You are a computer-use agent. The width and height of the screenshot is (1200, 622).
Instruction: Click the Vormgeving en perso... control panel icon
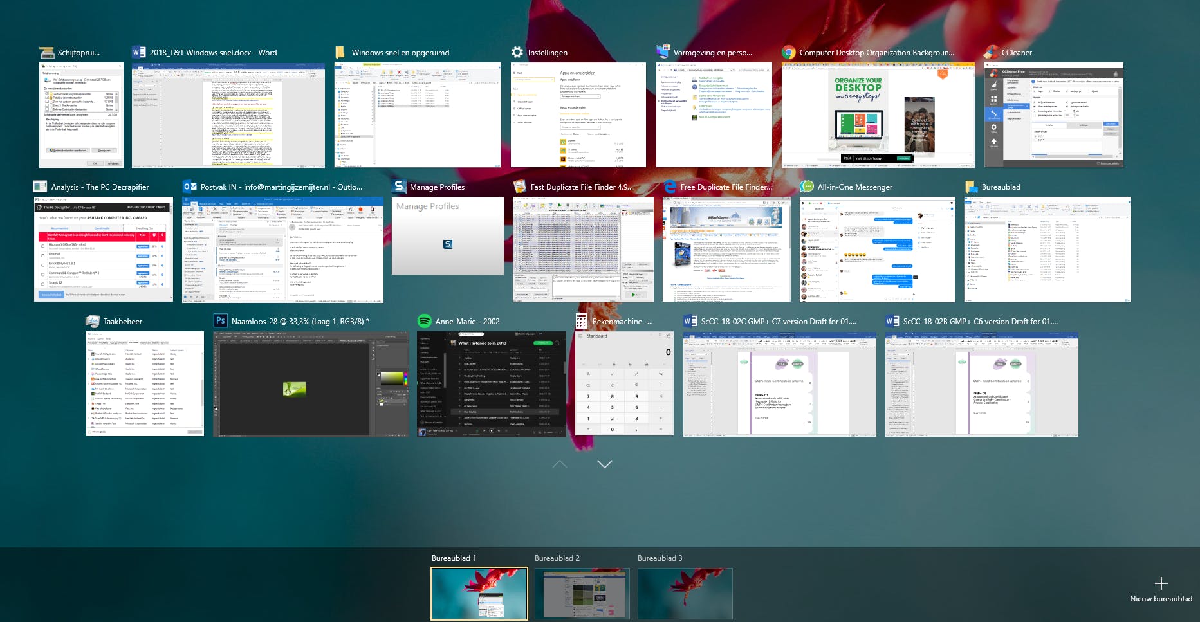[x=663, y=53]
